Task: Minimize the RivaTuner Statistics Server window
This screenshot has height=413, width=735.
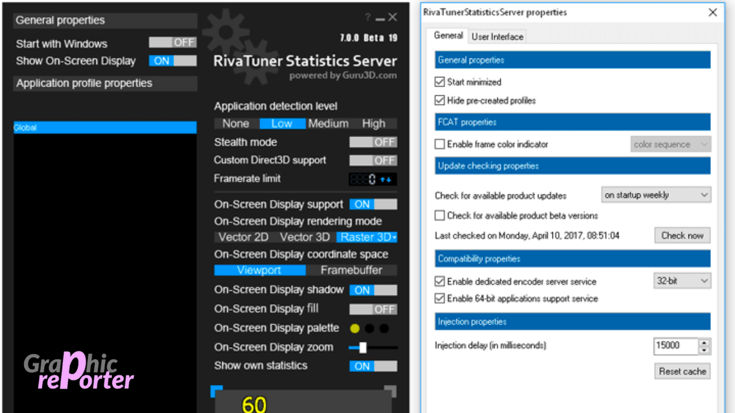Action: tap(380, 19)
